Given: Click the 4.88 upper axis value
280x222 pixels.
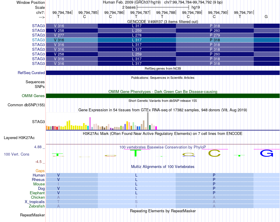Looking at the screenshot, I should coord(38,147).
